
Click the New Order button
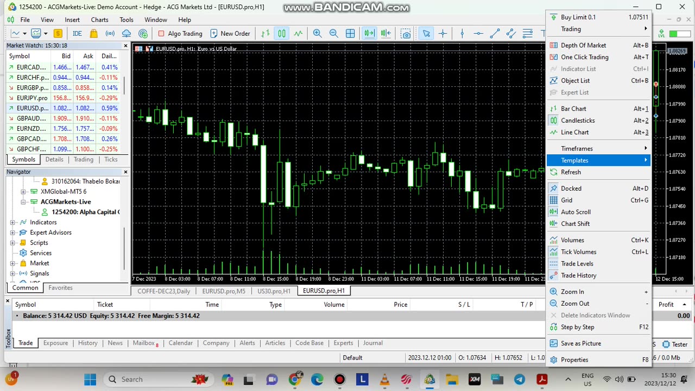click(x=230, y=33)
